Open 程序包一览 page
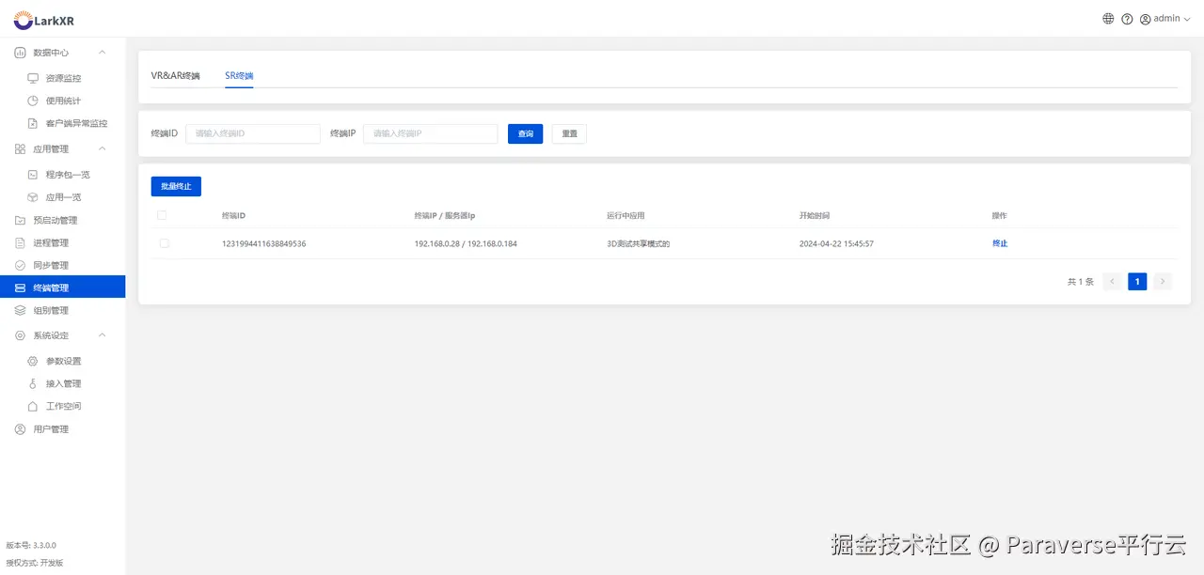 click(68, 175)
